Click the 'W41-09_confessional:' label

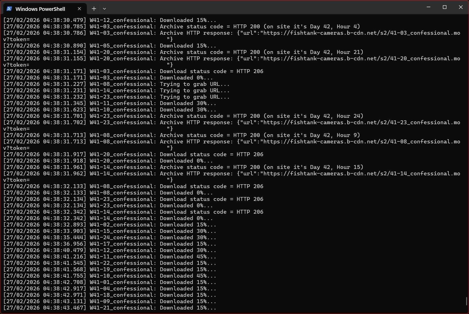(123, 301)
